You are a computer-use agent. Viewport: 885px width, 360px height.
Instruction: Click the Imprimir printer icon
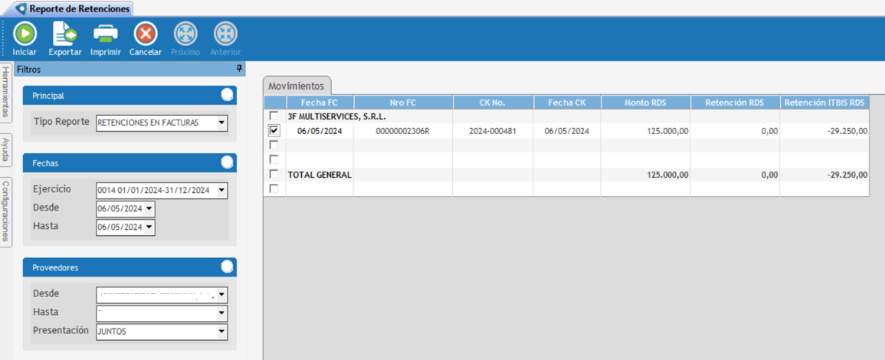tap(106, 34)
